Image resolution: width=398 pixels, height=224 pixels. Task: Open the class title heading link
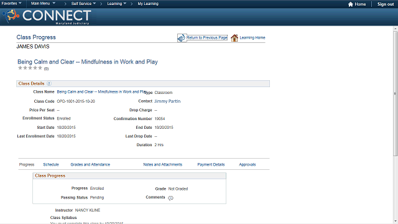click(x=88, y=62)
